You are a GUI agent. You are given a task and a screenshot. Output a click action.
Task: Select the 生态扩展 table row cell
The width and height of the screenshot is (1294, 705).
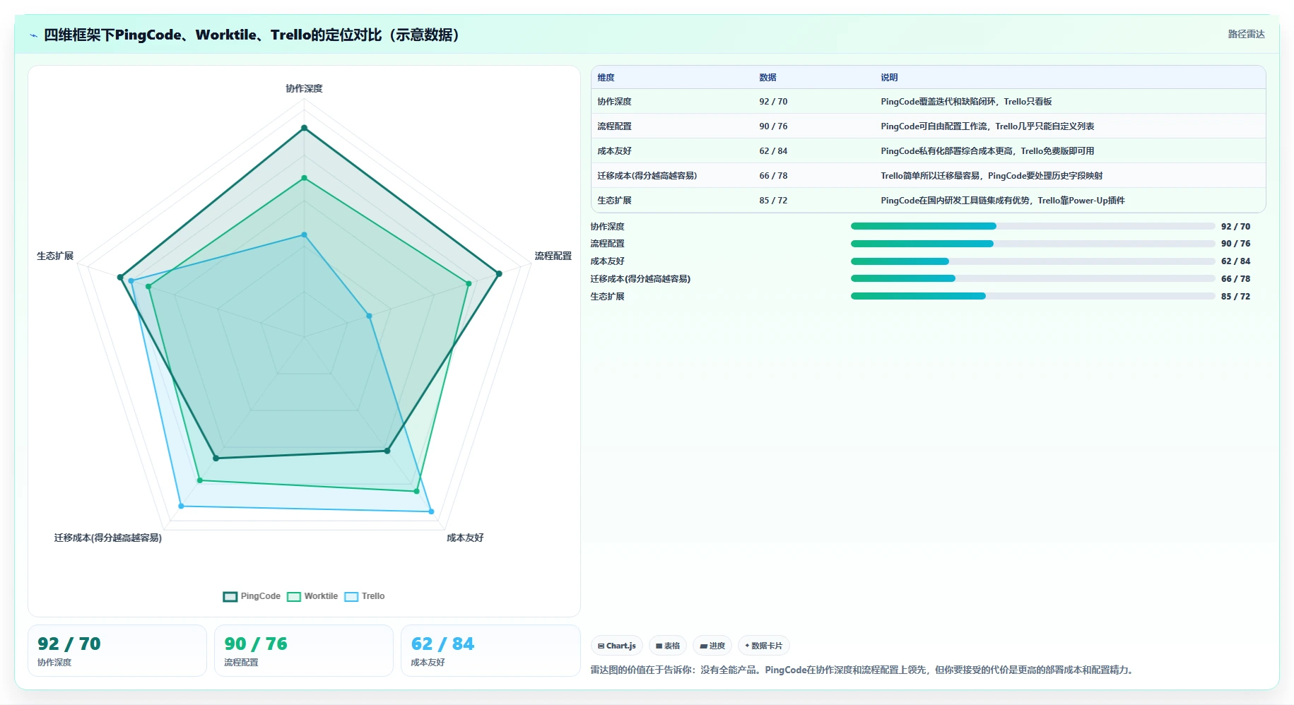click(672, 201)
